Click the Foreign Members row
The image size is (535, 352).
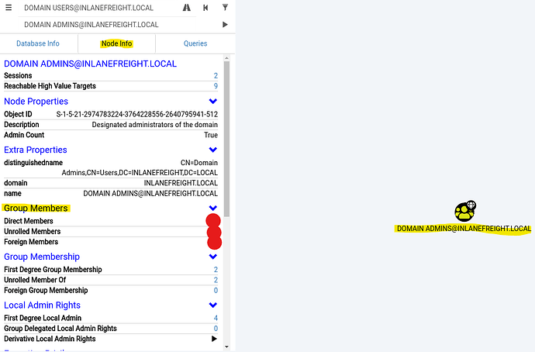(x=111, y=242)
